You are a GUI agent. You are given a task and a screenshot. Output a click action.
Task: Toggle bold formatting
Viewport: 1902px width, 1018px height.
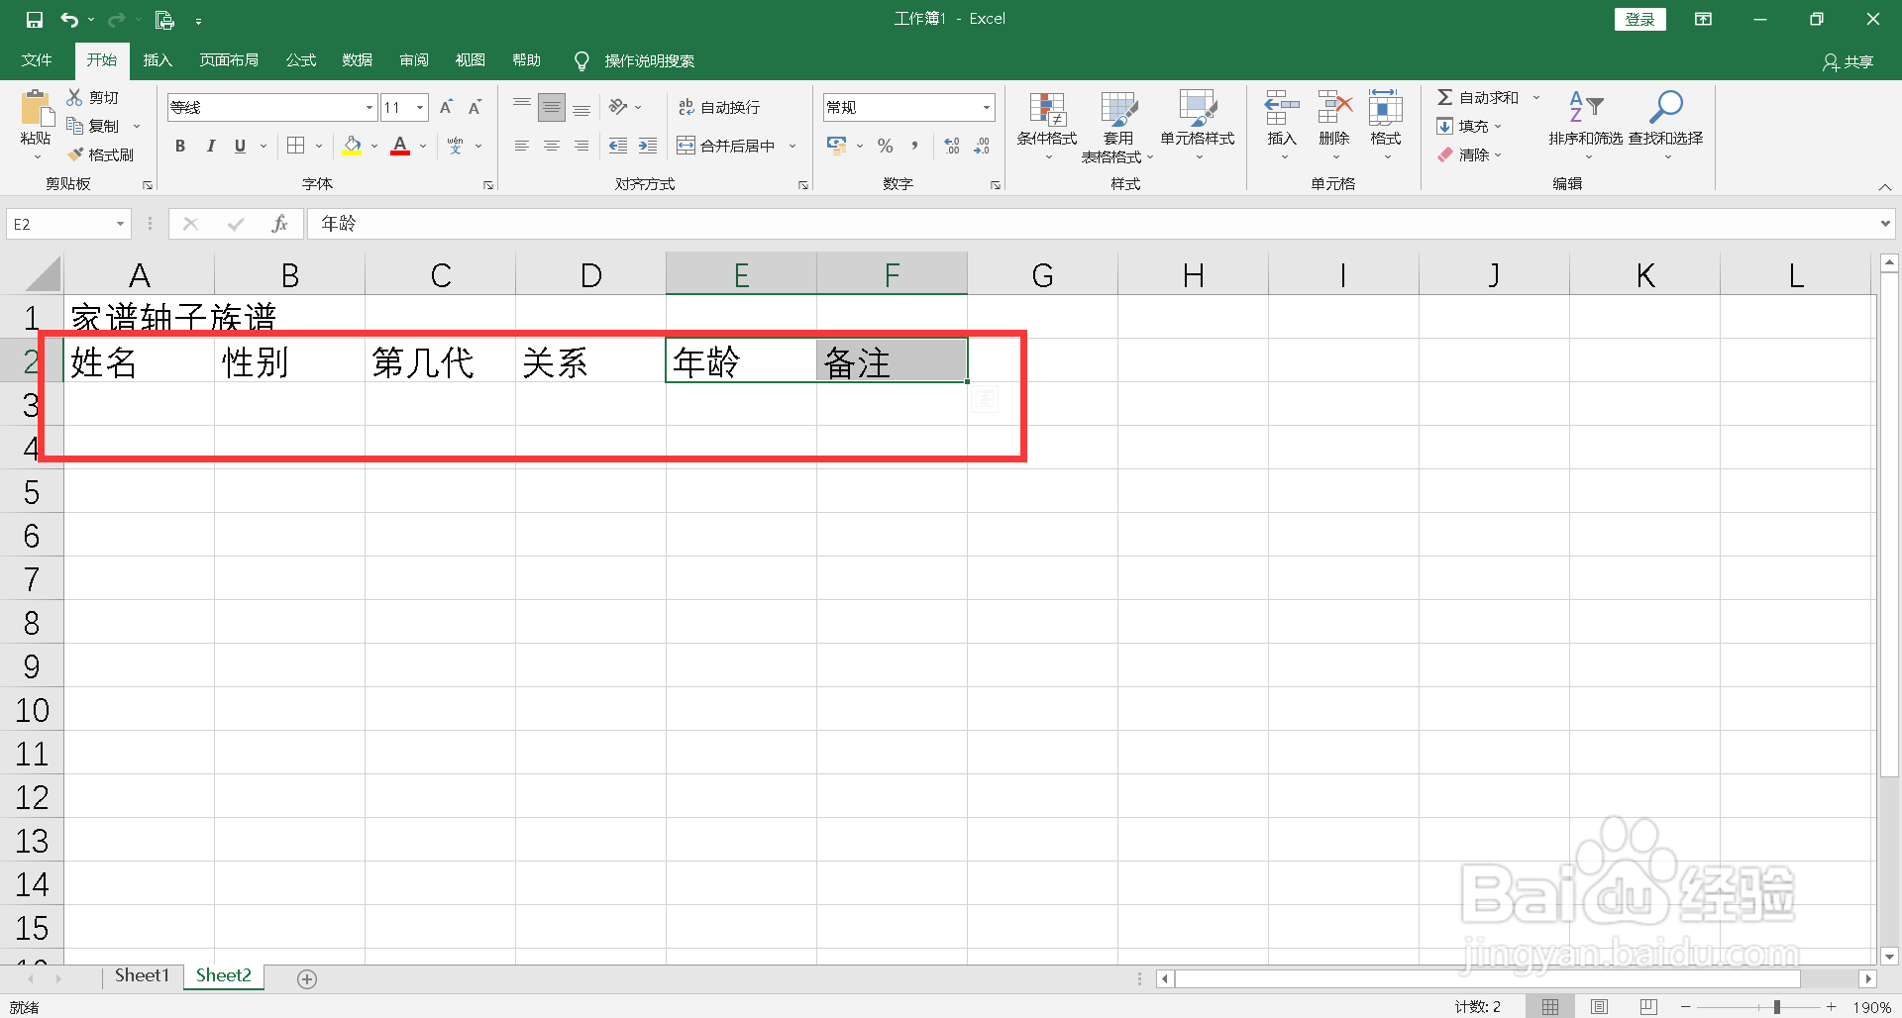[x=179, y=146]
